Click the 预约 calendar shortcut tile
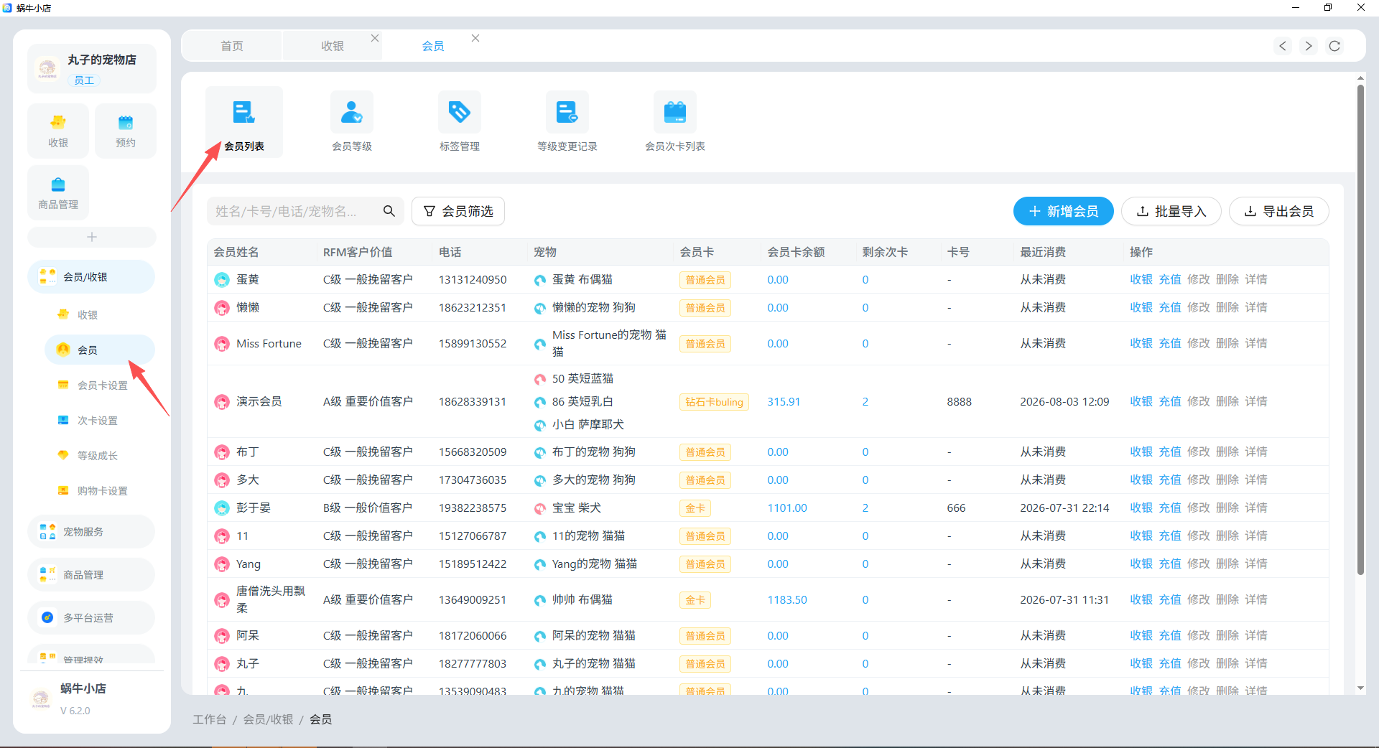 tap(126, 131)
